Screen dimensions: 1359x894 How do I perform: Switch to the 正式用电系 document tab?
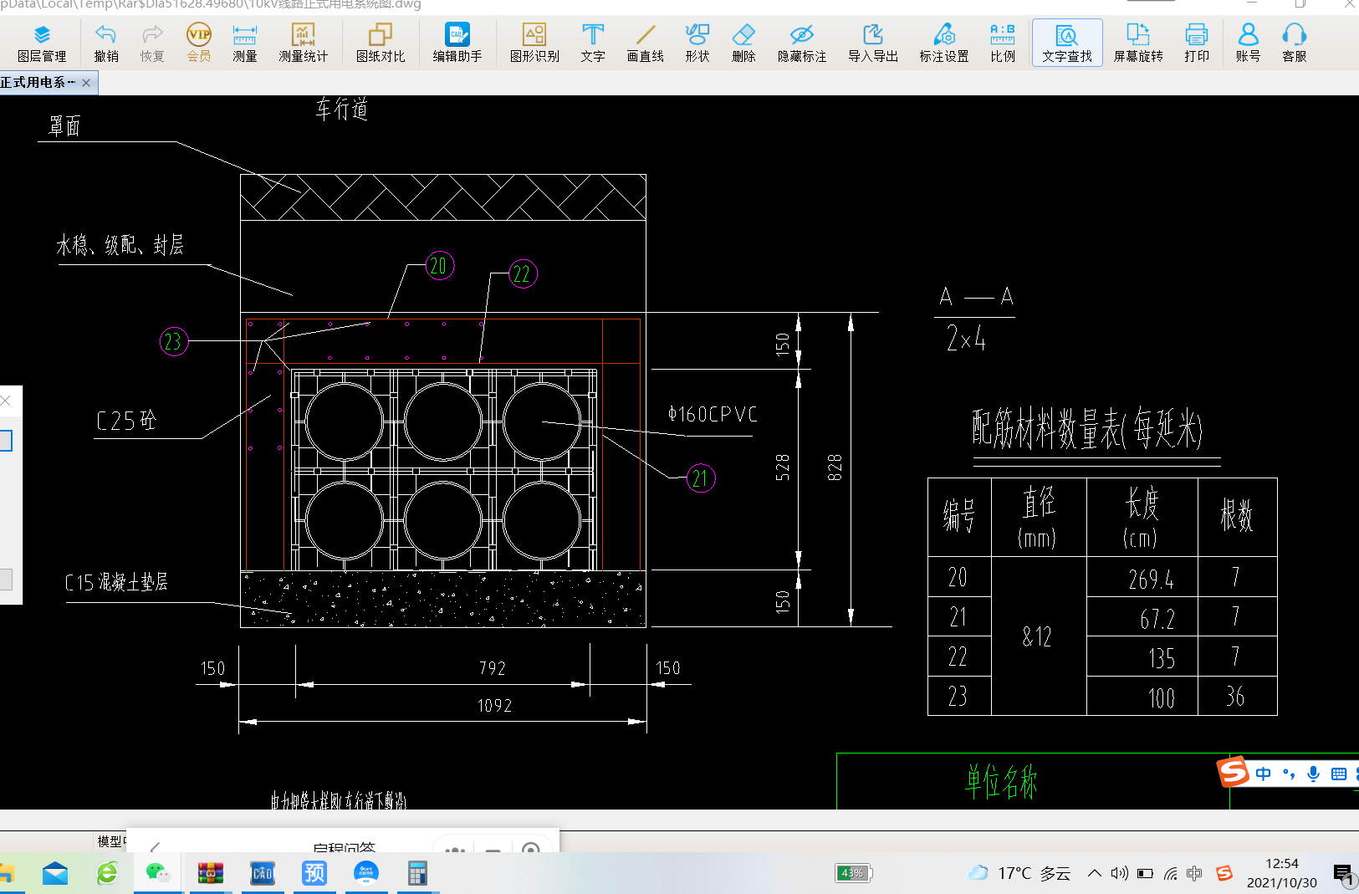coord(38,83)
